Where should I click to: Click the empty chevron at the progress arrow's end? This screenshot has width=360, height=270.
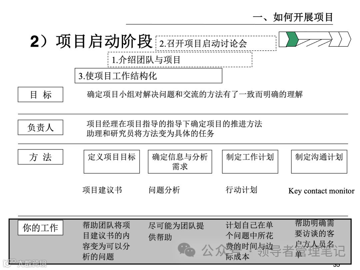[345, 39]
